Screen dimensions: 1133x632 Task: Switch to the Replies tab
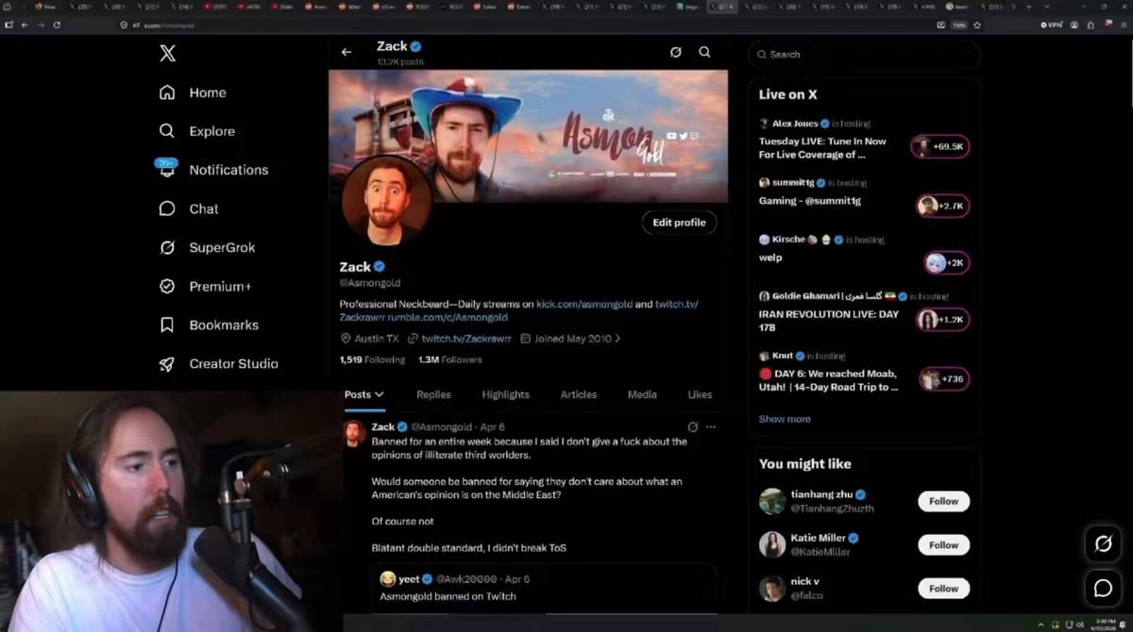pyautogui.click(x=433, y=394)
